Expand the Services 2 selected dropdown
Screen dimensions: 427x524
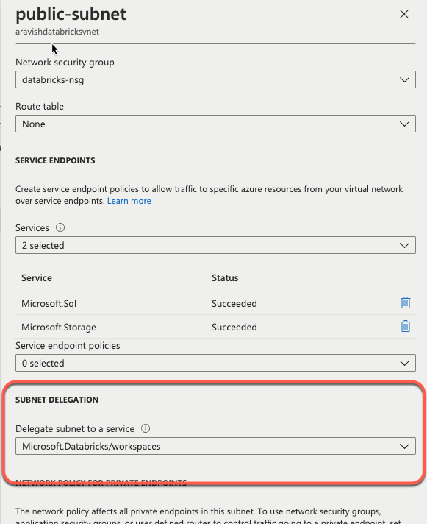coord(215,245)
